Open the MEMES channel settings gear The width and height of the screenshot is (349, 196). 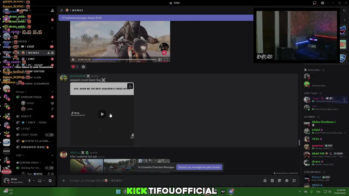(x=52, y=53)
